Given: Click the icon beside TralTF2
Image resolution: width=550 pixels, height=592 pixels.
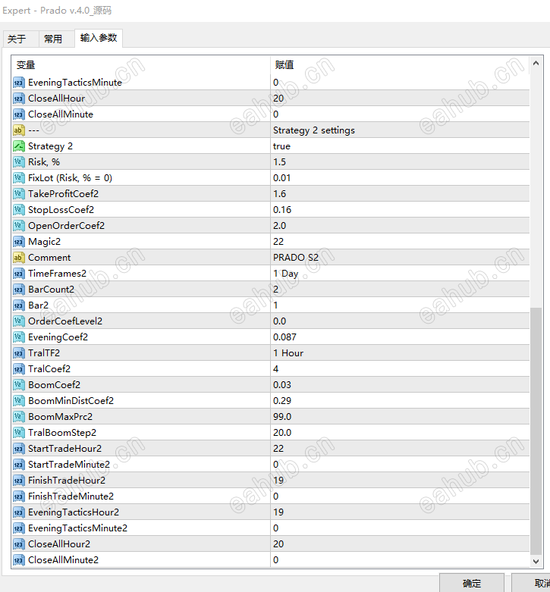Looking at the screenshot, I should pos(19,353).
